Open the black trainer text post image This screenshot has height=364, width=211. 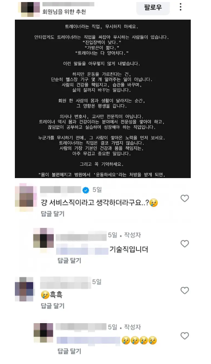click(x=103, y=99)
